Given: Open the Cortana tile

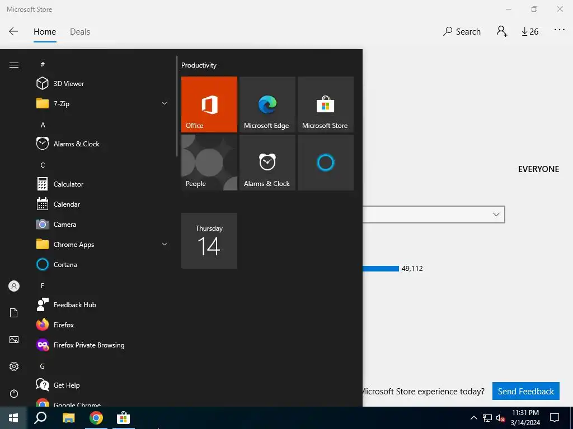Looking at the screenshot, I should tap(326, 163).
